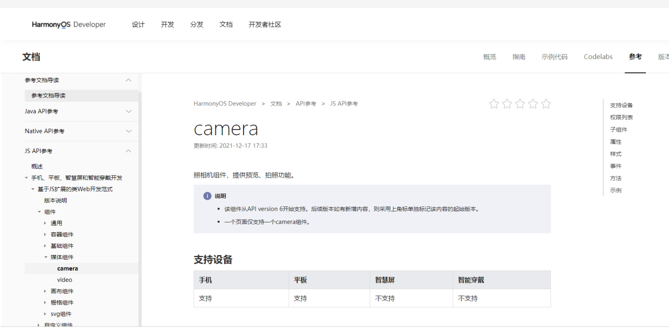Rate the page with the fifth star

pos(546,104)
